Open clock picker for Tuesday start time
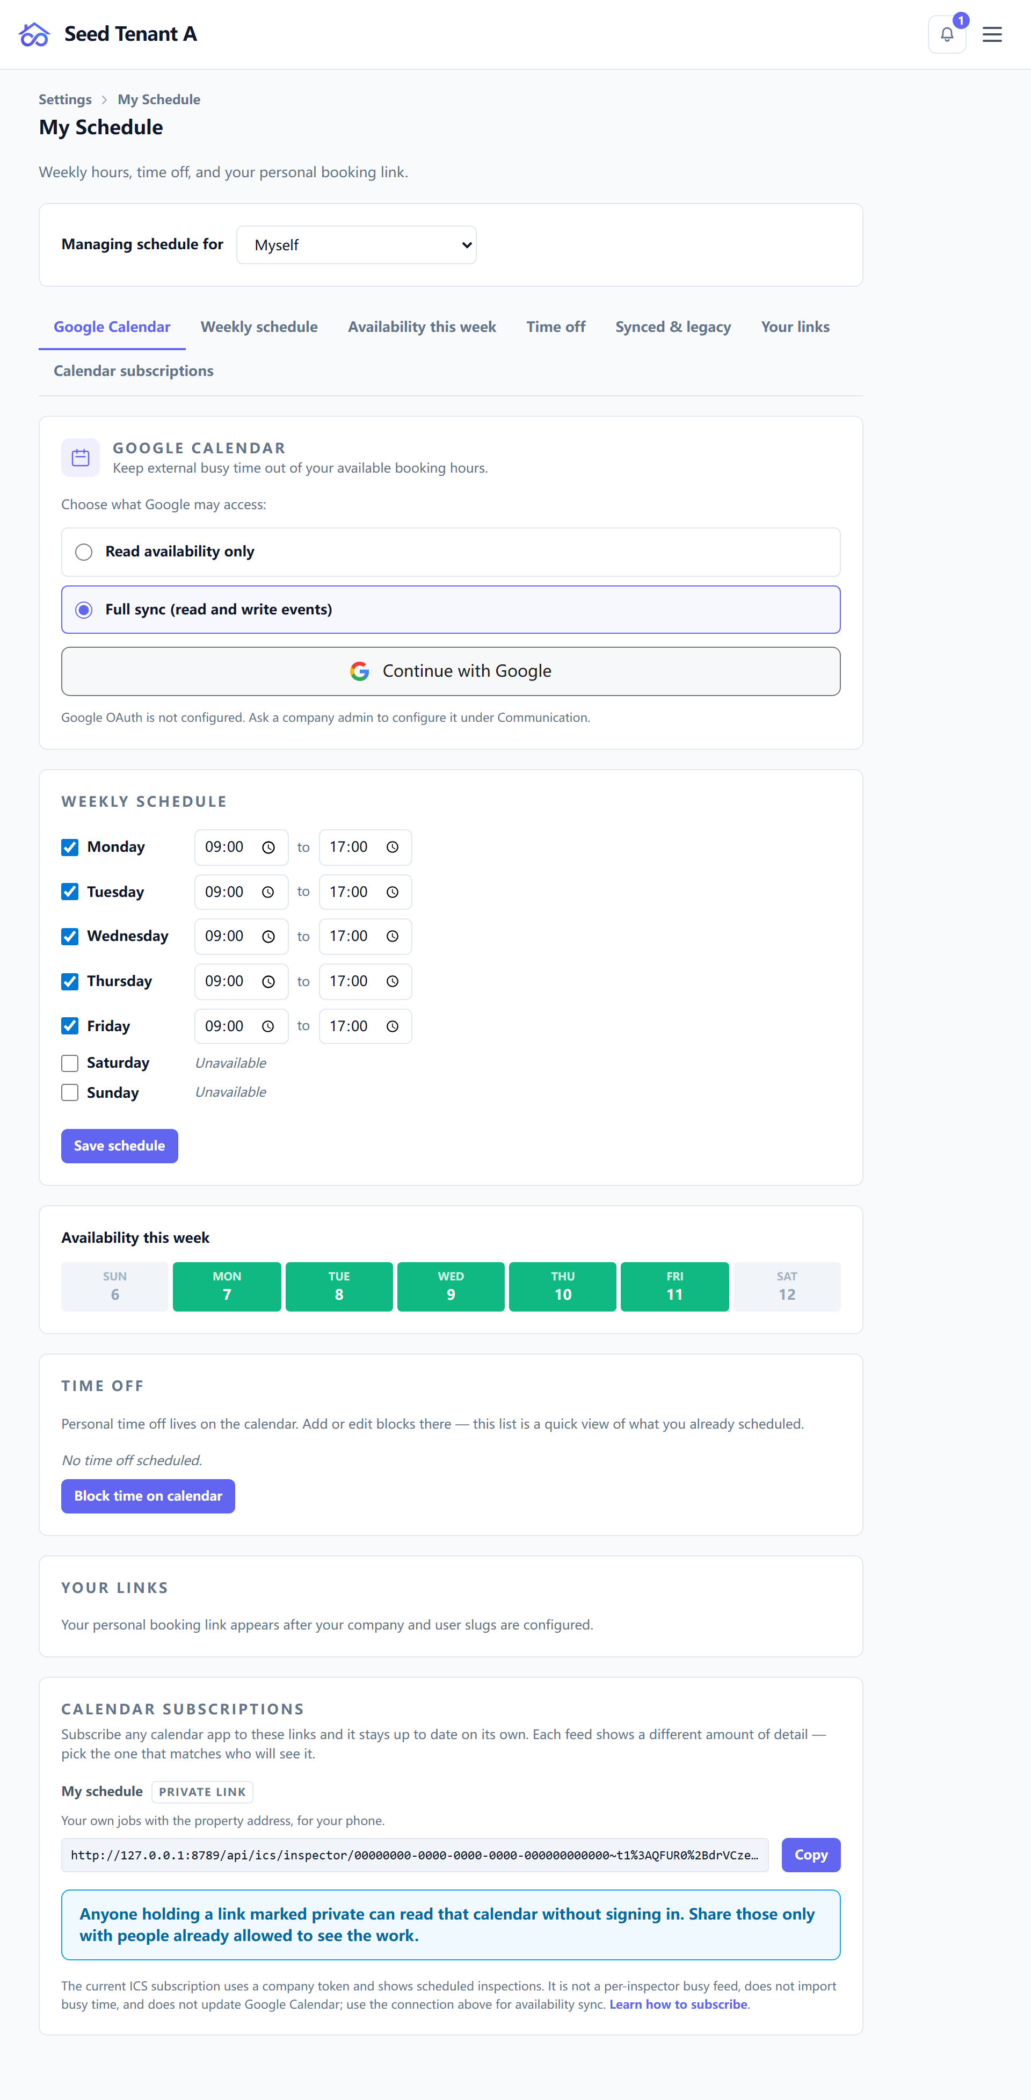Image resolution: width=1031 pixels, height=2100 pixels. [x=268, y=893]
